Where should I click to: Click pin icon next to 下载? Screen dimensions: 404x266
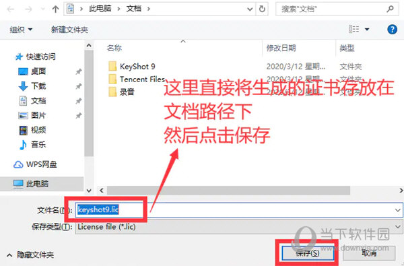tap(79, 86)
